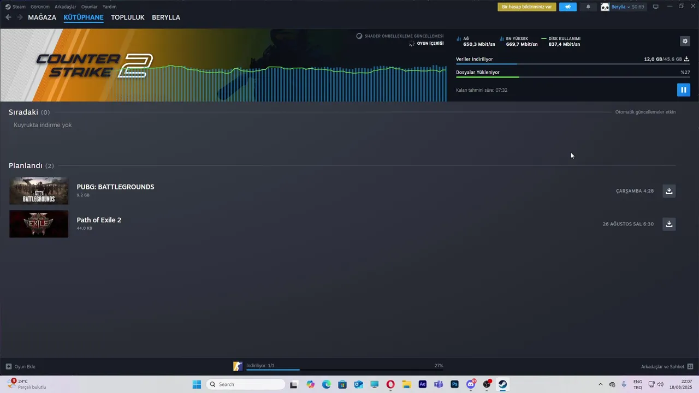Open Path of Exile 2 title link
Viewport: 699px width, 393px height.
pos(99,220)
